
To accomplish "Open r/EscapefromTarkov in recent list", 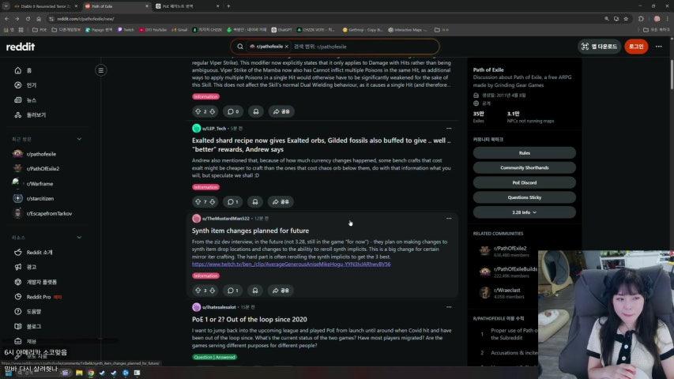I will coord(47,213).
